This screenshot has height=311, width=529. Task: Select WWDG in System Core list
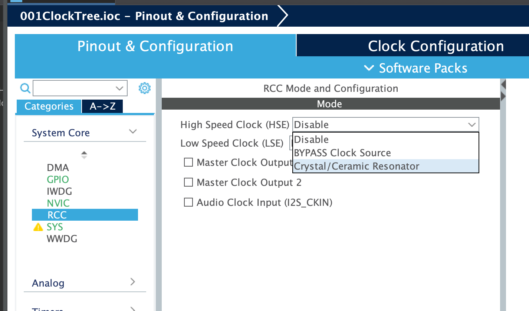coord(62,239)
